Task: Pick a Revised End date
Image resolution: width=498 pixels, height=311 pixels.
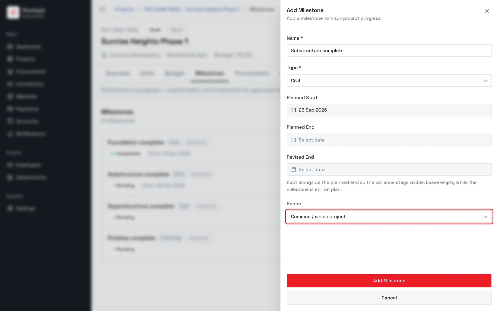Action: [x=389, y=169]
